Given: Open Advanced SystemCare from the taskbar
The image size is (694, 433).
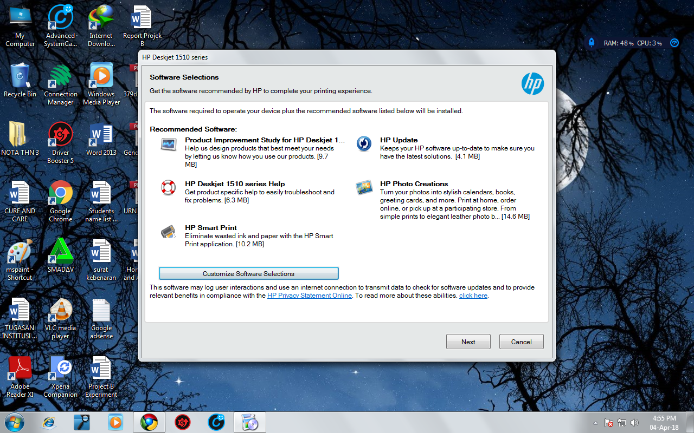Looking at the screenshot, I should 216,422.
